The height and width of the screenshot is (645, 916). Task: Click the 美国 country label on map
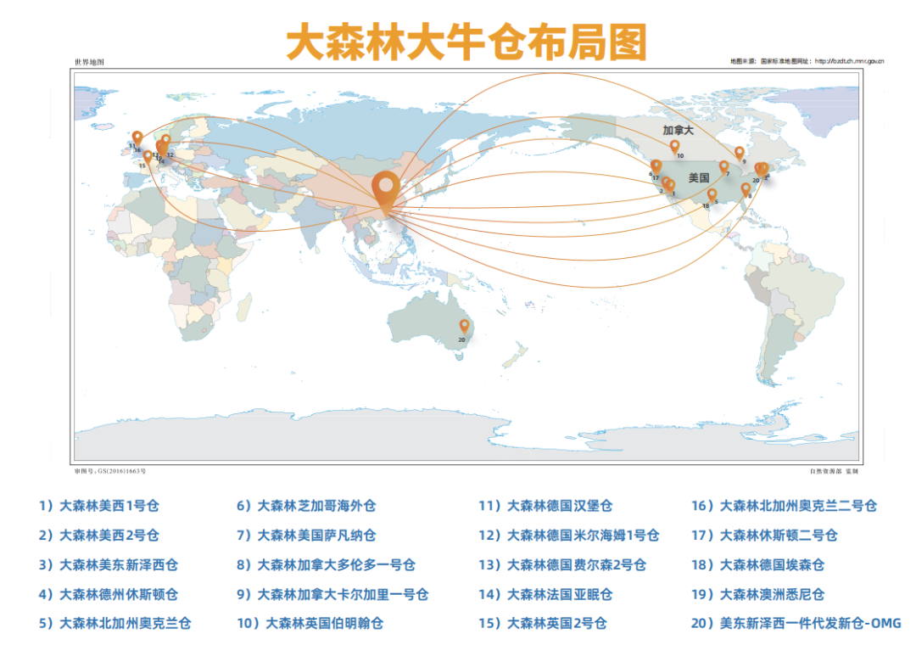(x=698, y=178)
